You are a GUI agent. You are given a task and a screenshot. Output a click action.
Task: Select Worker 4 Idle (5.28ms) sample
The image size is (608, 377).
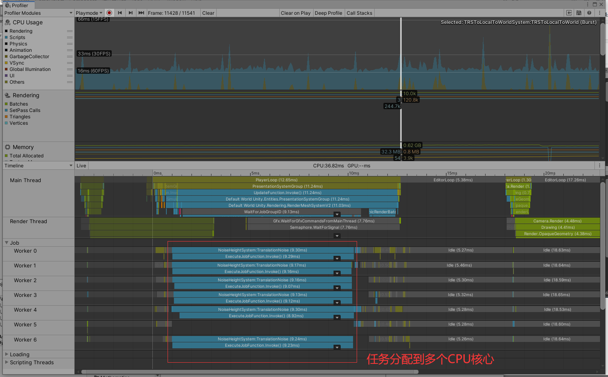click(461, 309)
